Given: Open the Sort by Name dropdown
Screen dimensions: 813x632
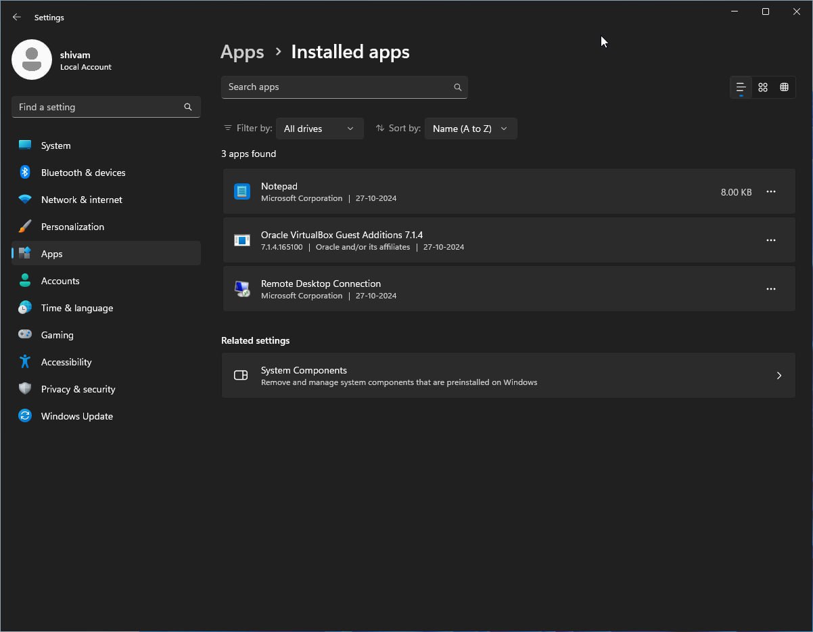Looking at the screenshot, I should (471, 129).
